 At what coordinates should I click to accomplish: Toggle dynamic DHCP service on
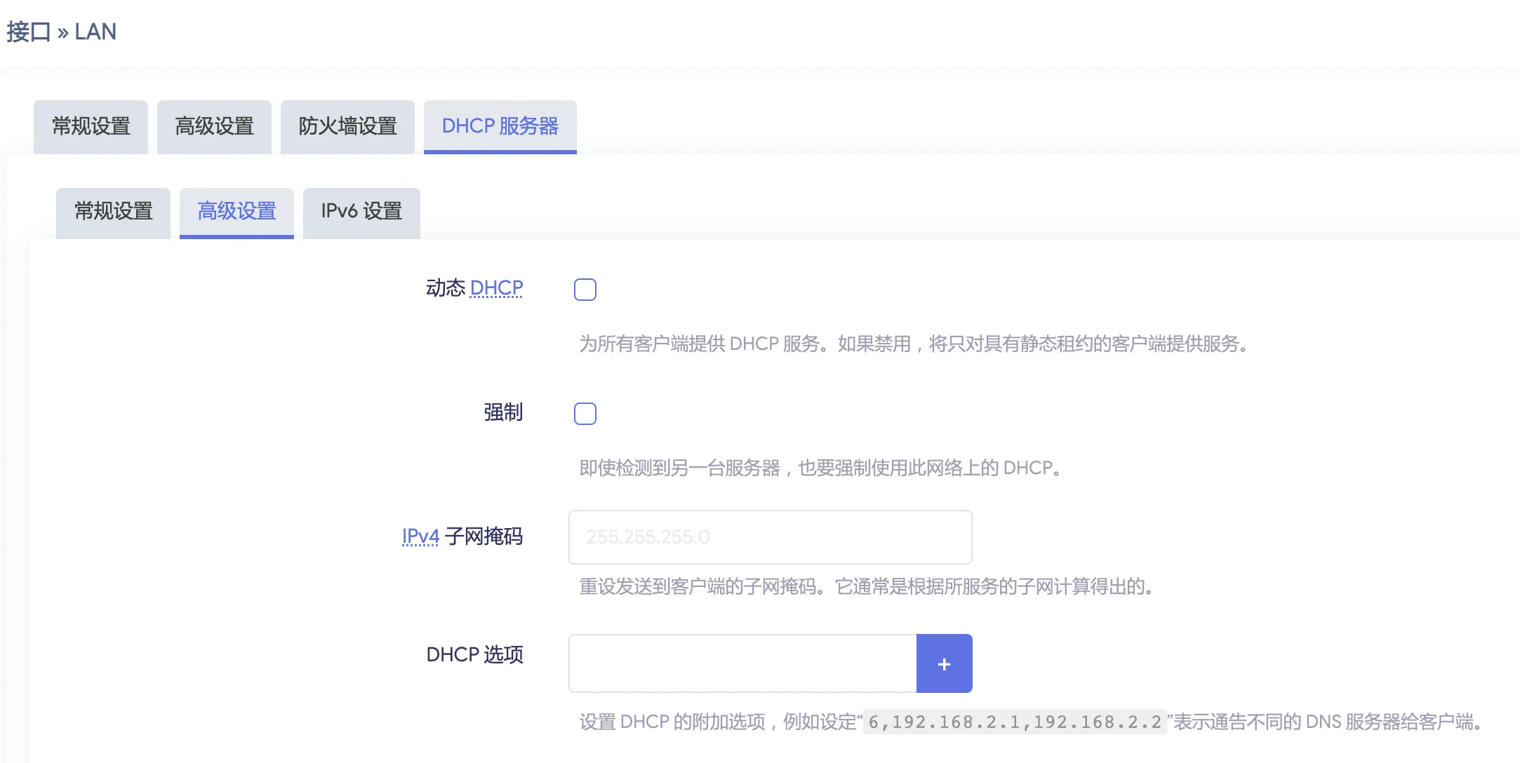(586, 289)
